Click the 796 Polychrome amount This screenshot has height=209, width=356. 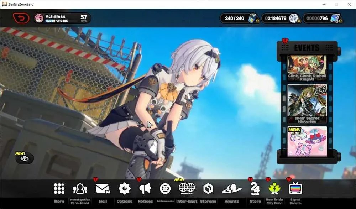tap(317, 18)
